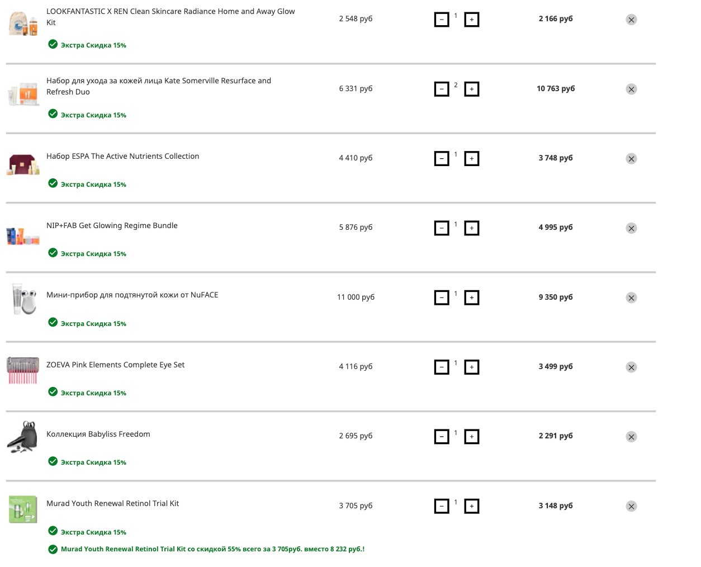The height and width of the screenshot is (567, 701).
Task: Increase Murad Retinol Trial Kit quantity
Action: click(x=472, y=506)
